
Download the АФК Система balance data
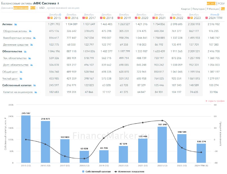pyautogui.click(x=58, y=3)
